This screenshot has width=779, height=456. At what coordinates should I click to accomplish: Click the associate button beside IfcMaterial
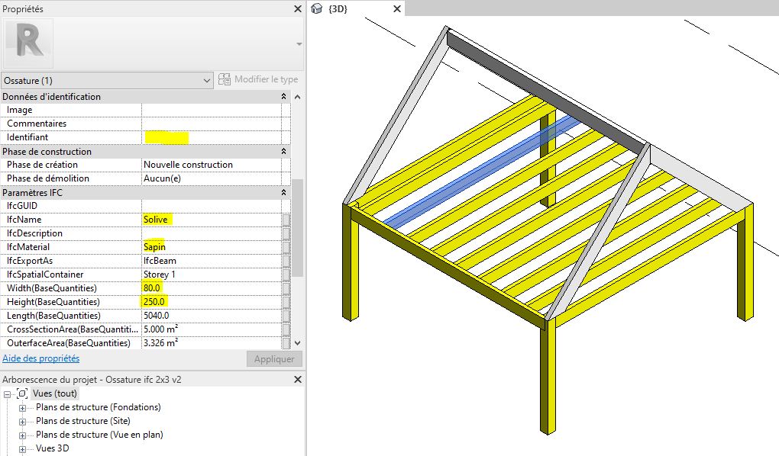click(x=286, y=247)
